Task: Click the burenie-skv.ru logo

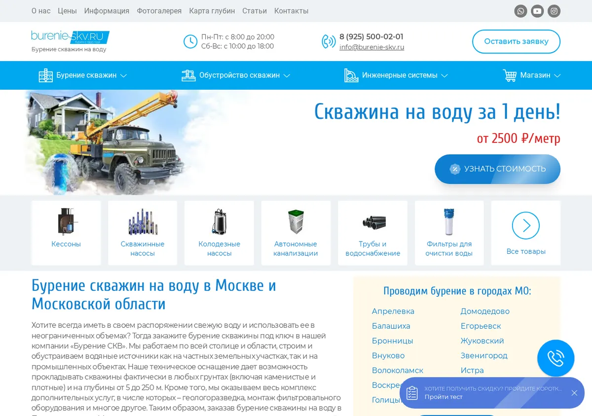Action: pos(70,37)
